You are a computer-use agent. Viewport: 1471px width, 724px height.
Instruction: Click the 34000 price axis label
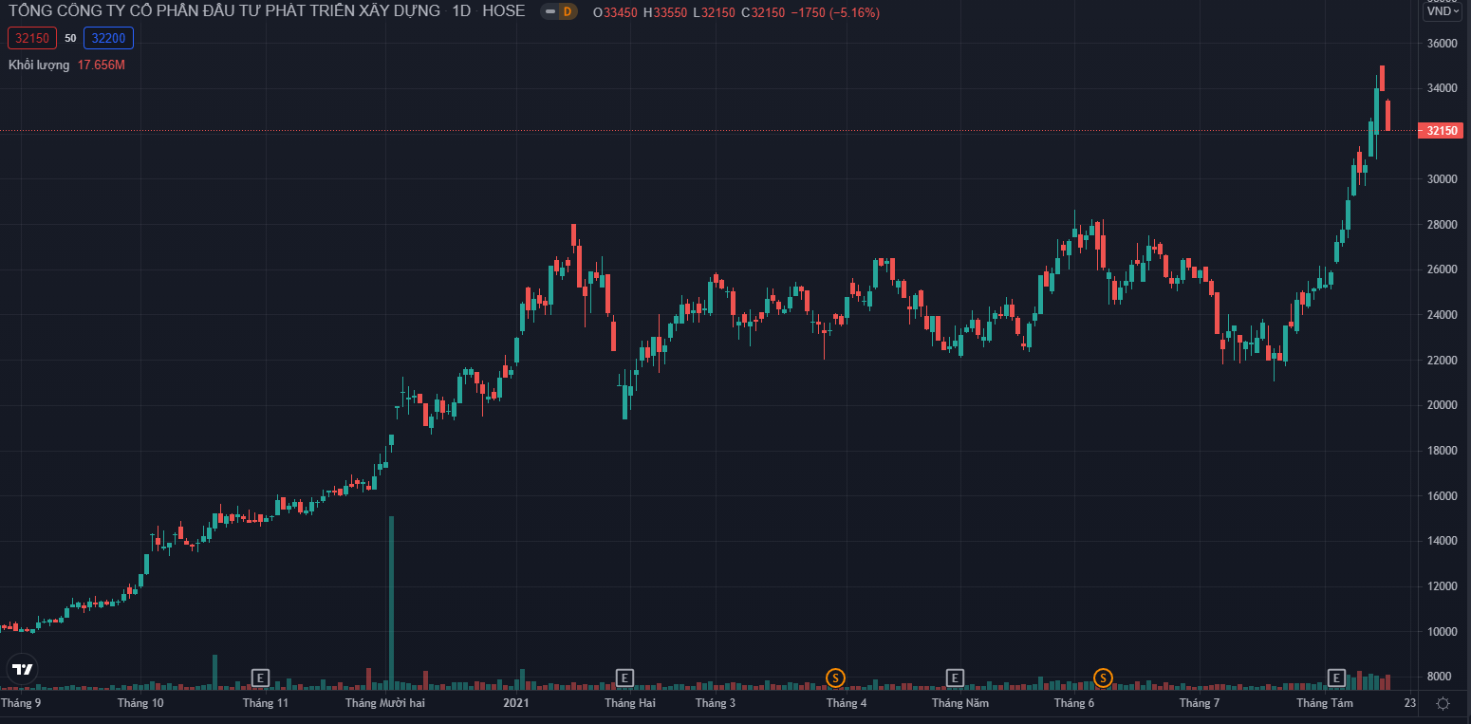[1442, 88]
